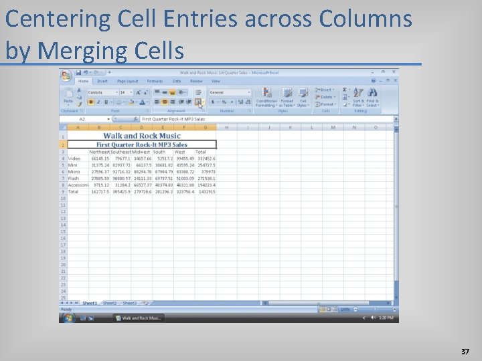The width and height of the screenshot is (482, 361).
Task: Open the General number format dropdown
Action: [x=248, y=92]
